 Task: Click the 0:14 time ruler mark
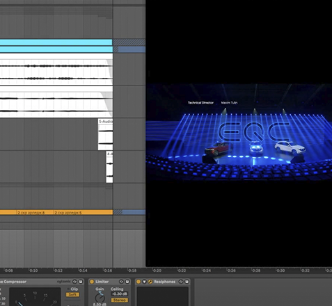point(83,271)
